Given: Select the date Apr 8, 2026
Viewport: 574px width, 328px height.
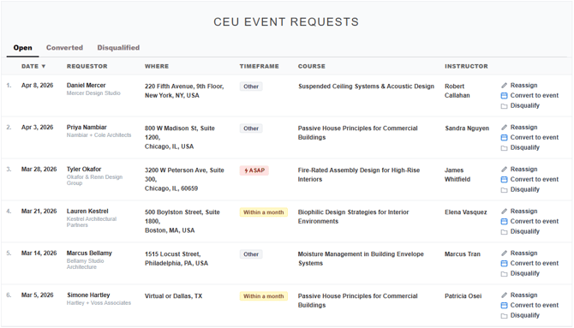Looking at the screenshot, I should [x=38, y=86].
